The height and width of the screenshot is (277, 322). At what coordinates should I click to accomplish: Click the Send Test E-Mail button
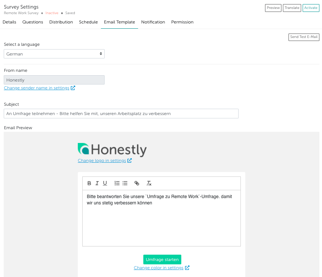pos(304,37)
